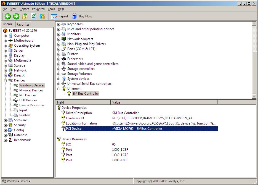The height and width of the screenshot is (185, 258).
Task: Click the USB Devices icon in sidebar
Action: 16,100
